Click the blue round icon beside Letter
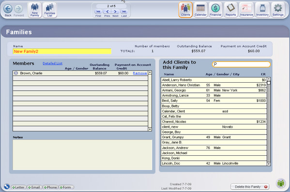 pos(7,187)
